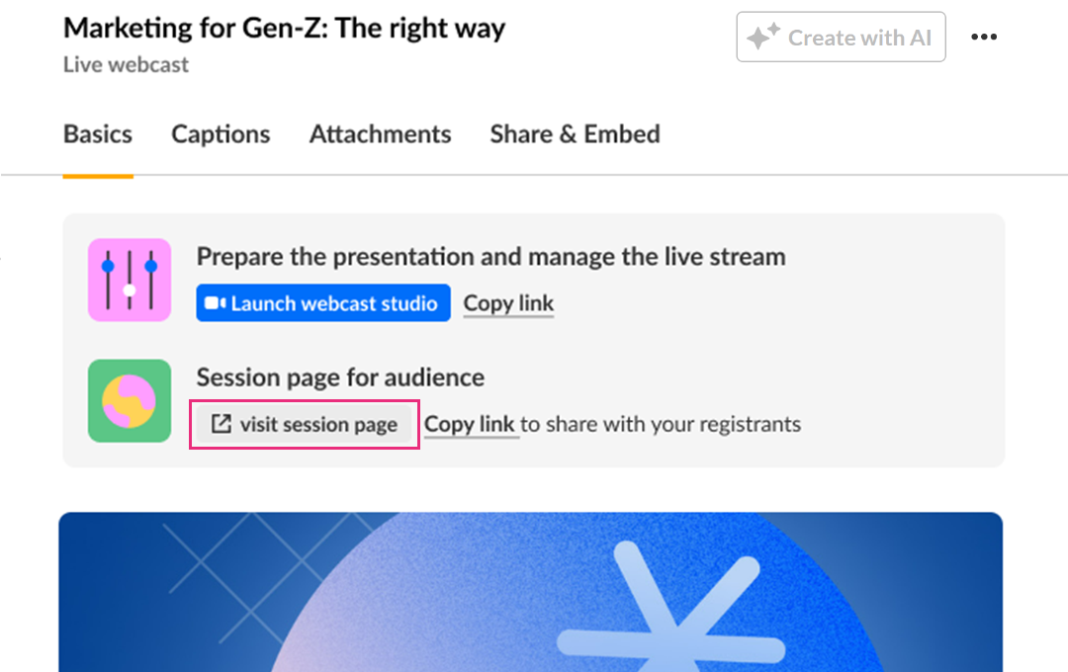Open the Captions tab
Viewport: 1068px width, 672px height.
[221, 134]
